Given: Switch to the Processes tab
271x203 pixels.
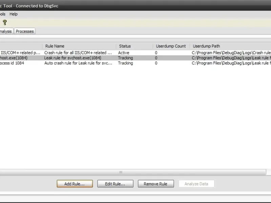Looking at the screenshot, I should click(25, 31).
